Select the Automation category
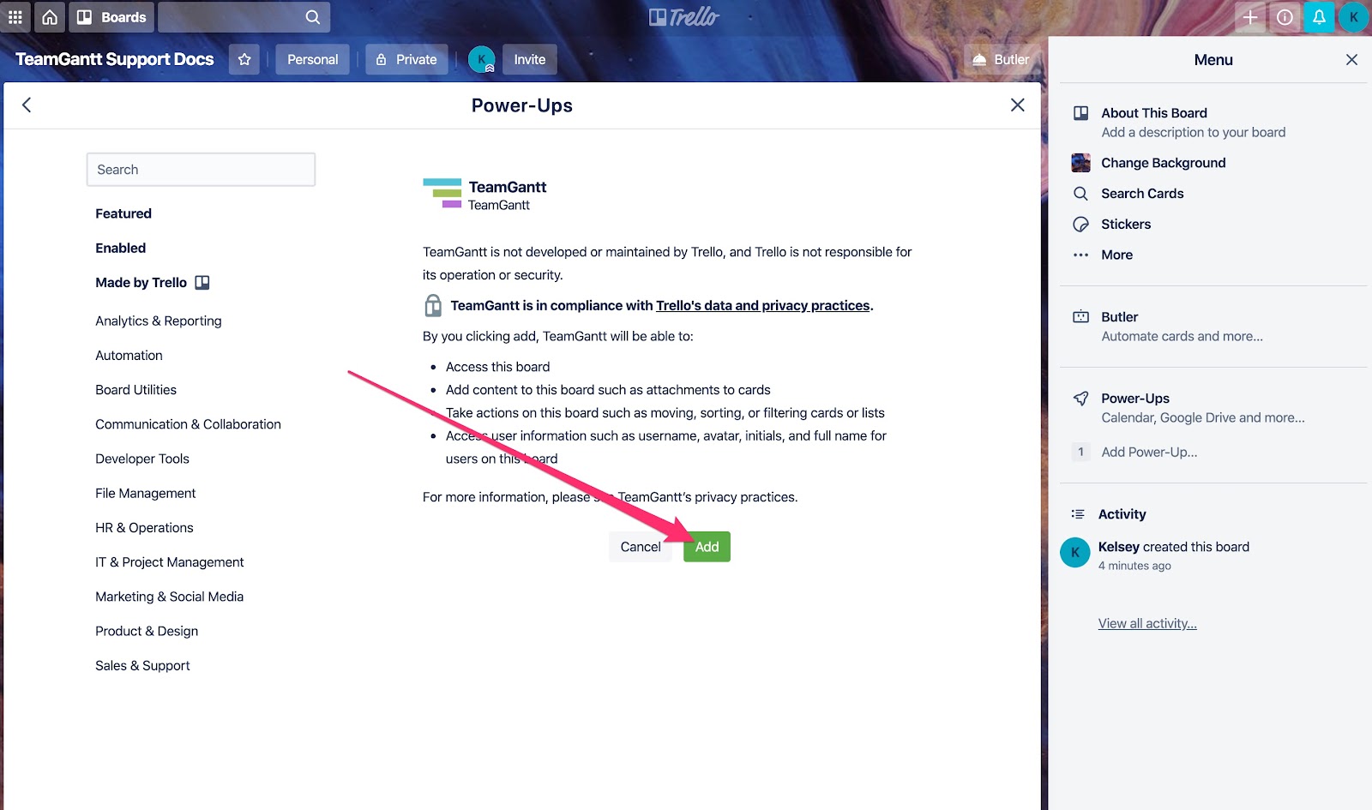The image size is (1372, 810). [129, 355]
